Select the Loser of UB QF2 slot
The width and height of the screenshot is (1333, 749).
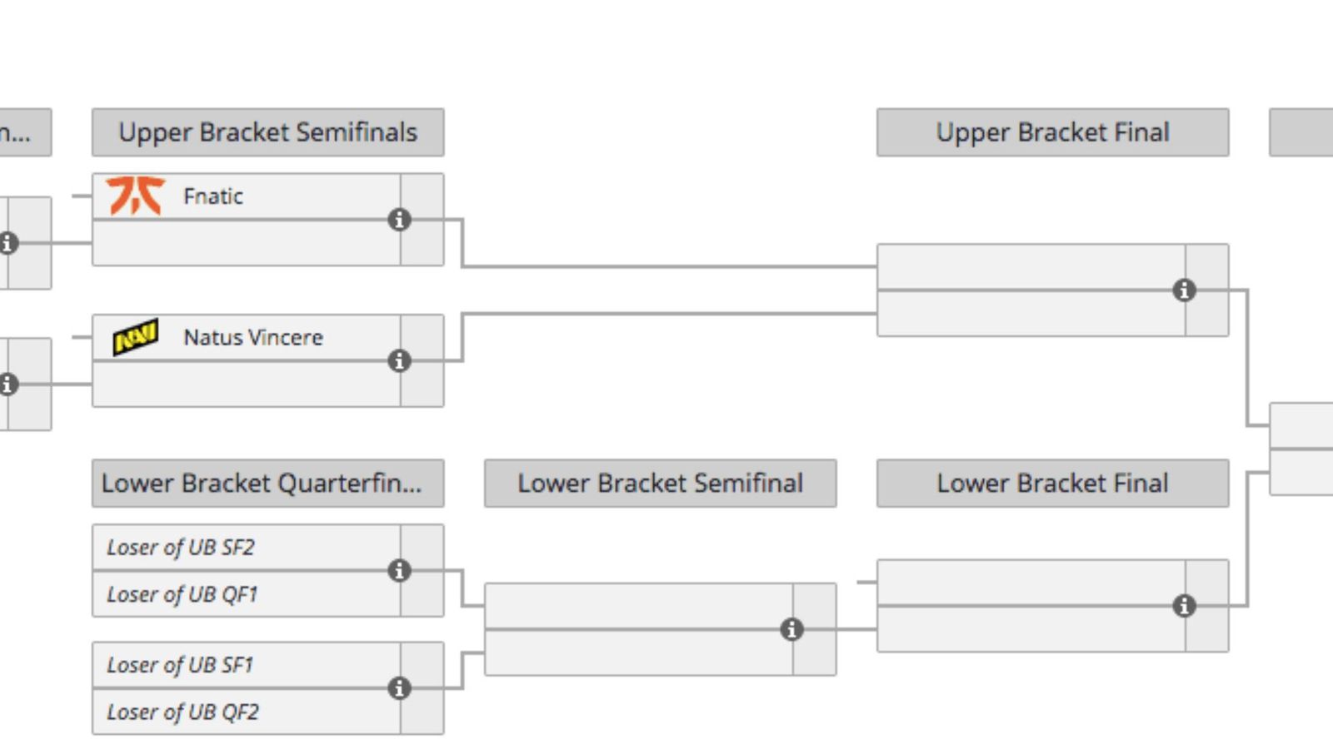pyautogui.click(x=182, y=712)
